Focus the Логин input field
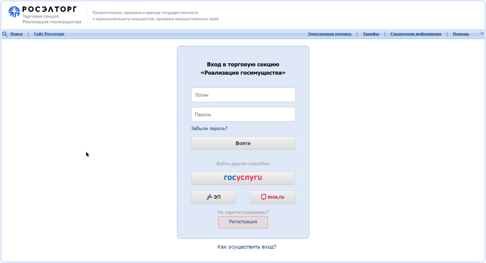 pyautogui.click(x=243, y=95)
